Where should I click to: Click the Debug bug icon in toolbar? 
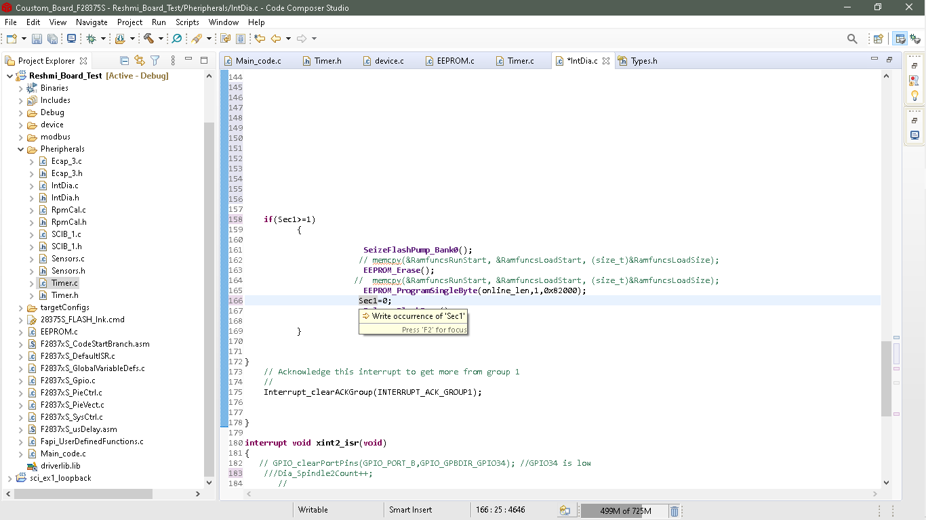coord(91,39)
